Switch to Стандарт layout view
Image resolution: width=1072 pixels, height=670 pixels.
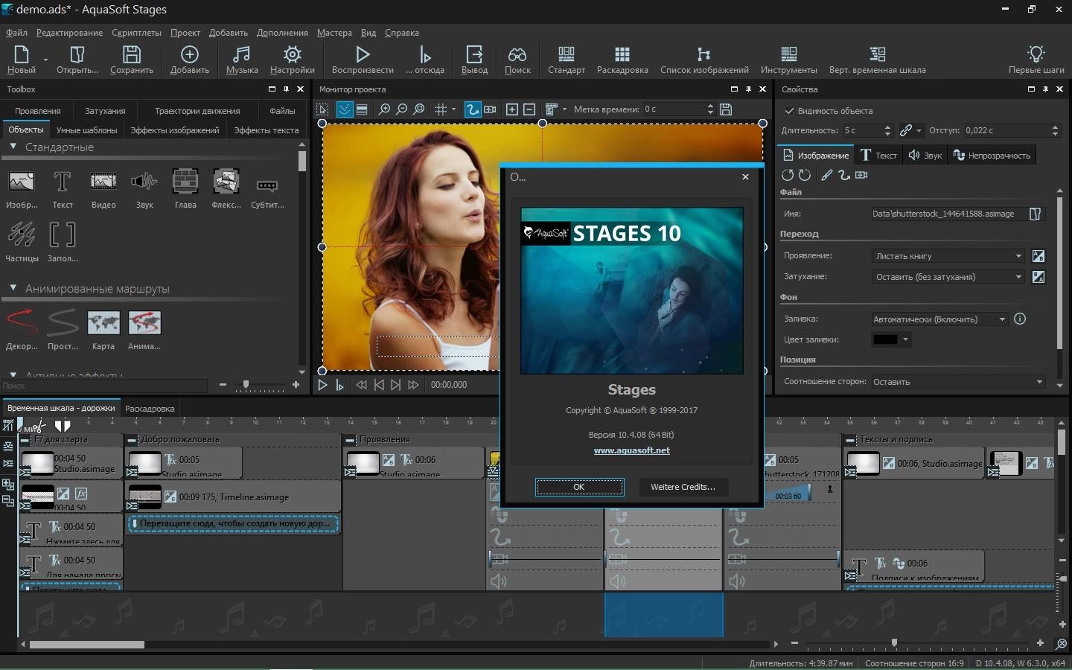pyautogui.click(x=567, y=59)
